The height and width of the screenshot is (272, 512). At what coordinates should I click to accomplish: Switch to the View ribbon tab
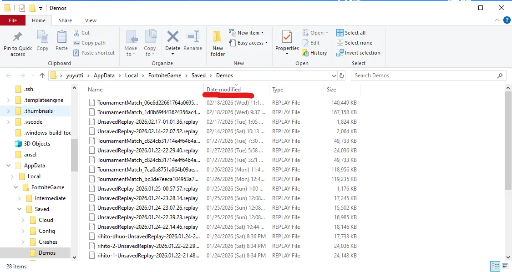click(91, 20)
